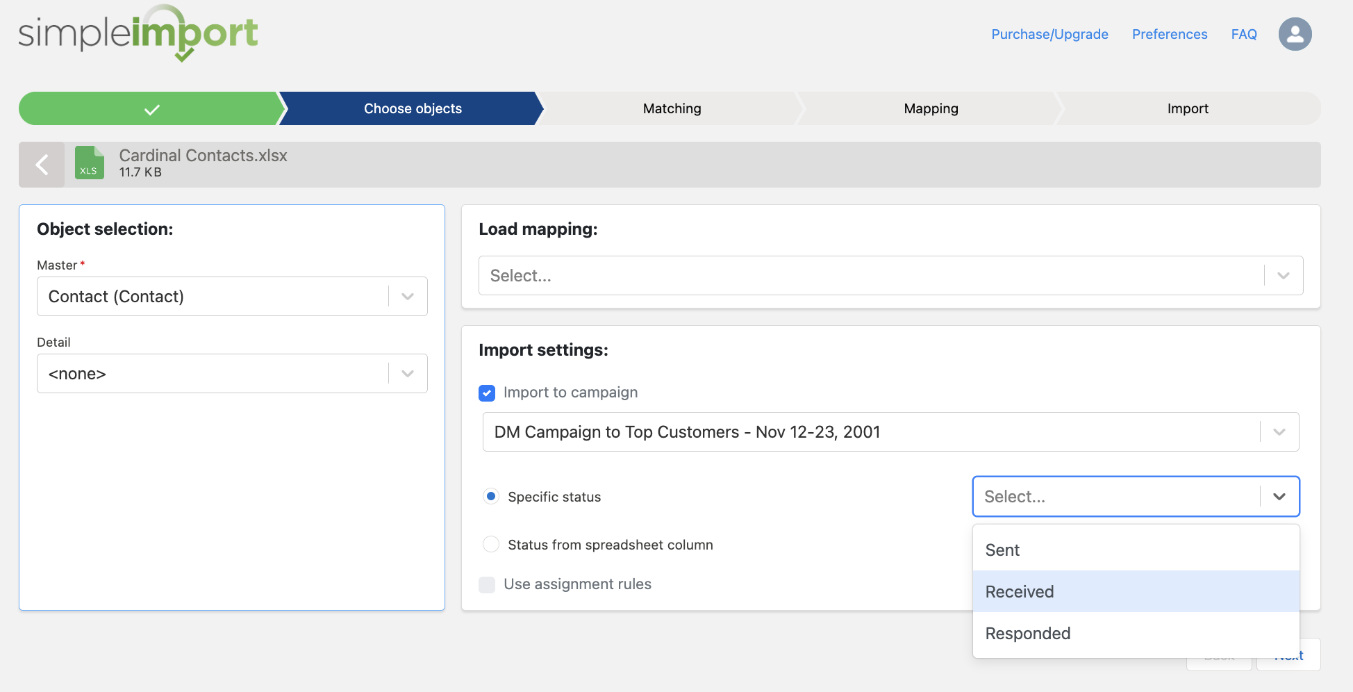The width and height of the screenshot is (1353, 692).
Task: Collapse the status dropdown chevron
Action: coord(1279,497)
